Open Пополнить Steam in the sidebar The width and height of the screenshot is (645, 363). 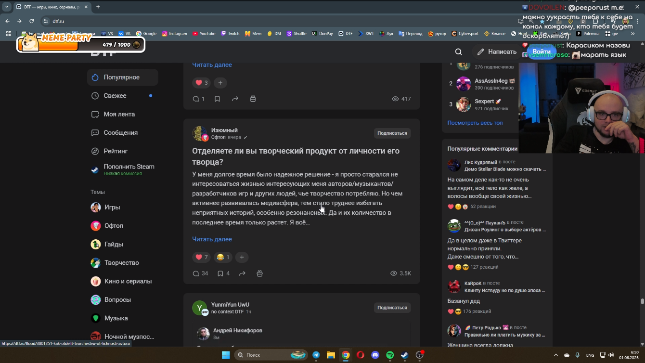(123, 169)
